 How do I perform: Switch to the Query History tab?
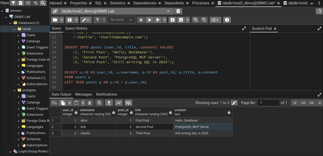[76, 28]
